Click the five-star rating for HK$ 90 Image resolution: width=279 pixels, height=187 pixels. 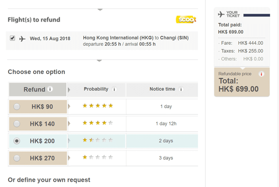(x=98, y=106)
